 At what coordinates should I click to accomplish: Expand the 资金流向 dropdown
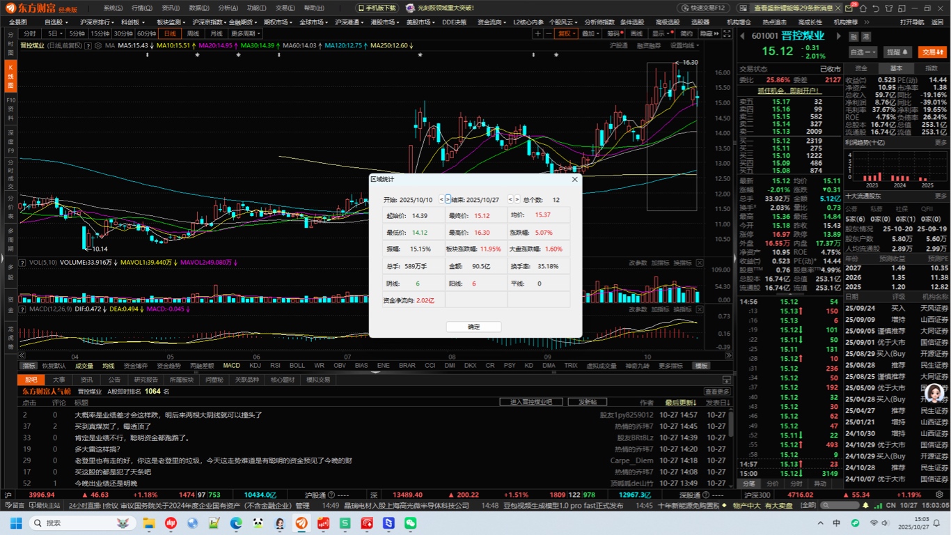point(492,22)
